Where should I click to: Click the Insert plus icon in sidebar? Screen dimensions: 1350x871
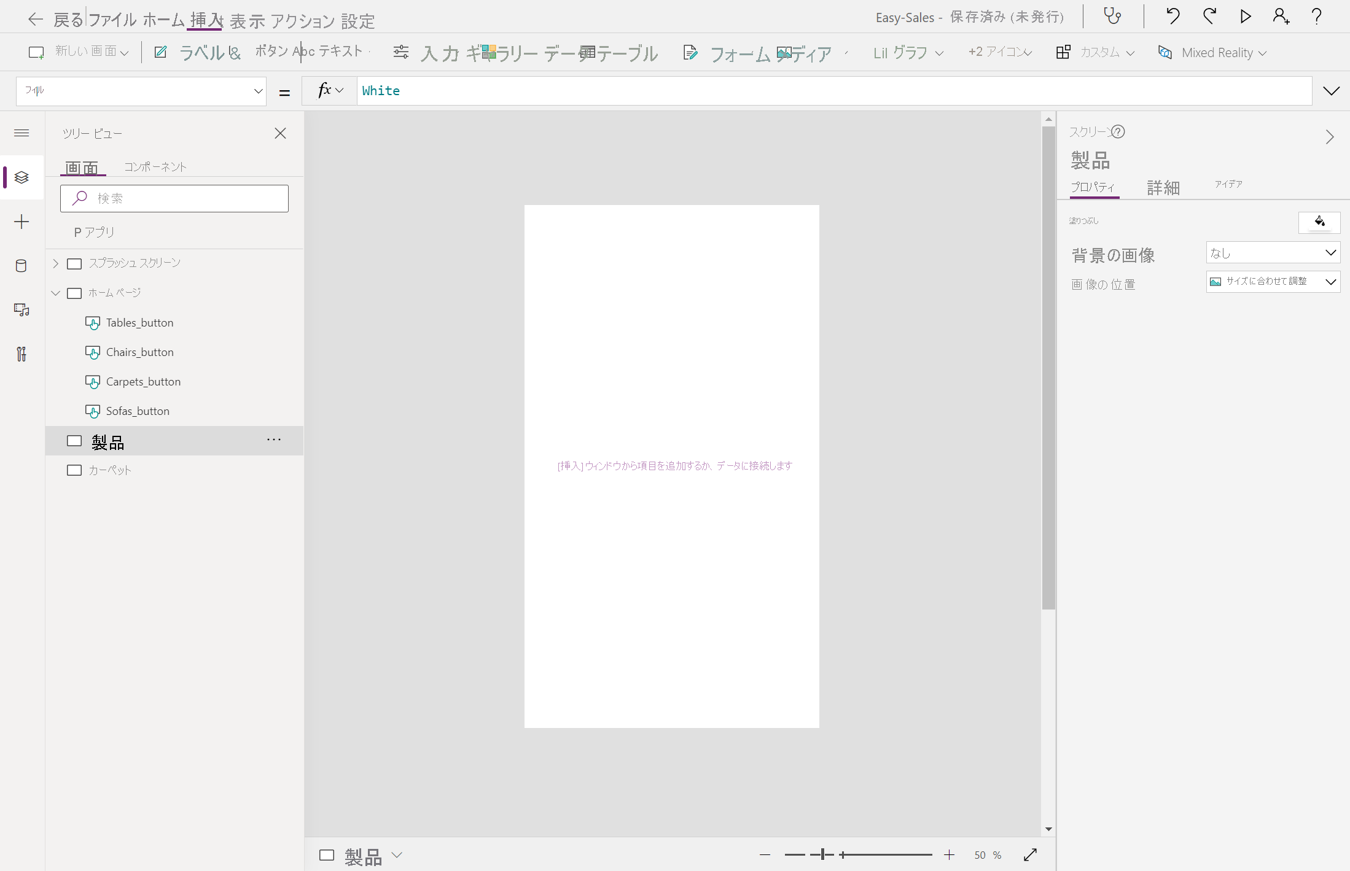coord(21,222)
